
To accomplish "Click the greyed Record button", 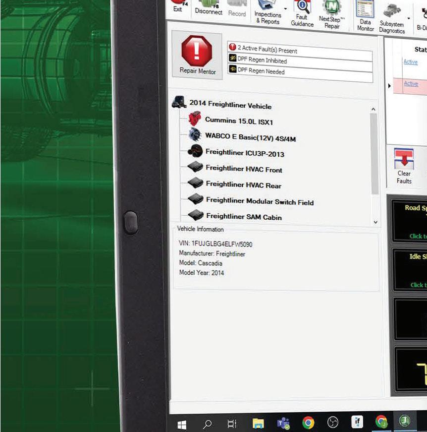I will coord(237,9).
